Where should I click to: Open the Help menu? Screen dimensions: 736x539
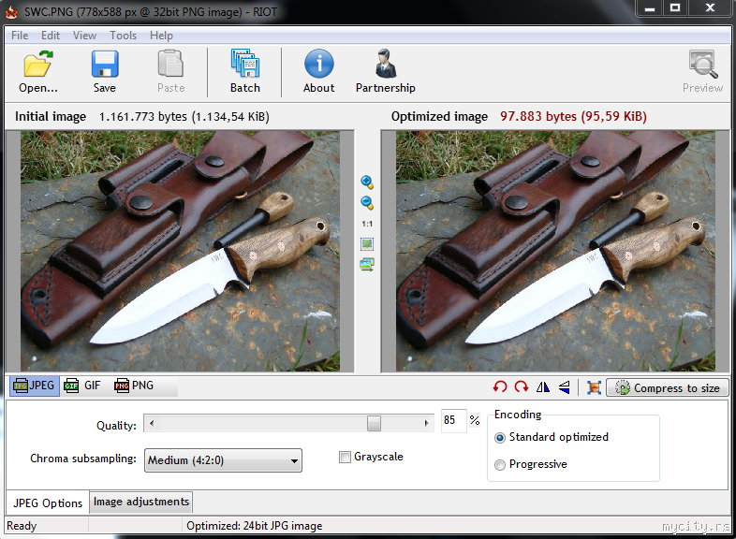point(161,36)
